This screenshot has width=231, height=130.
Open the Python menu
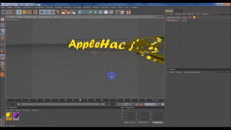(x=121, y=7)
